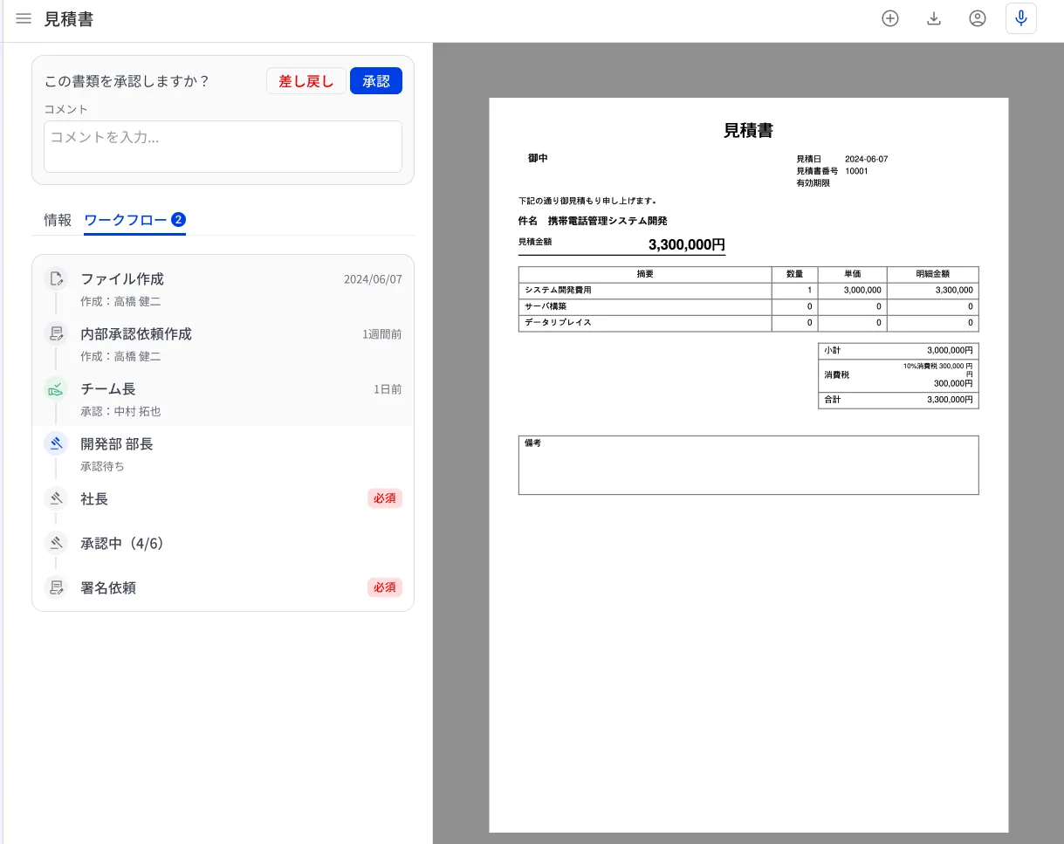1064x844 pixels.
Task: Click the 見積日 2024-06-07 value
Action: (x=866, y=159)
